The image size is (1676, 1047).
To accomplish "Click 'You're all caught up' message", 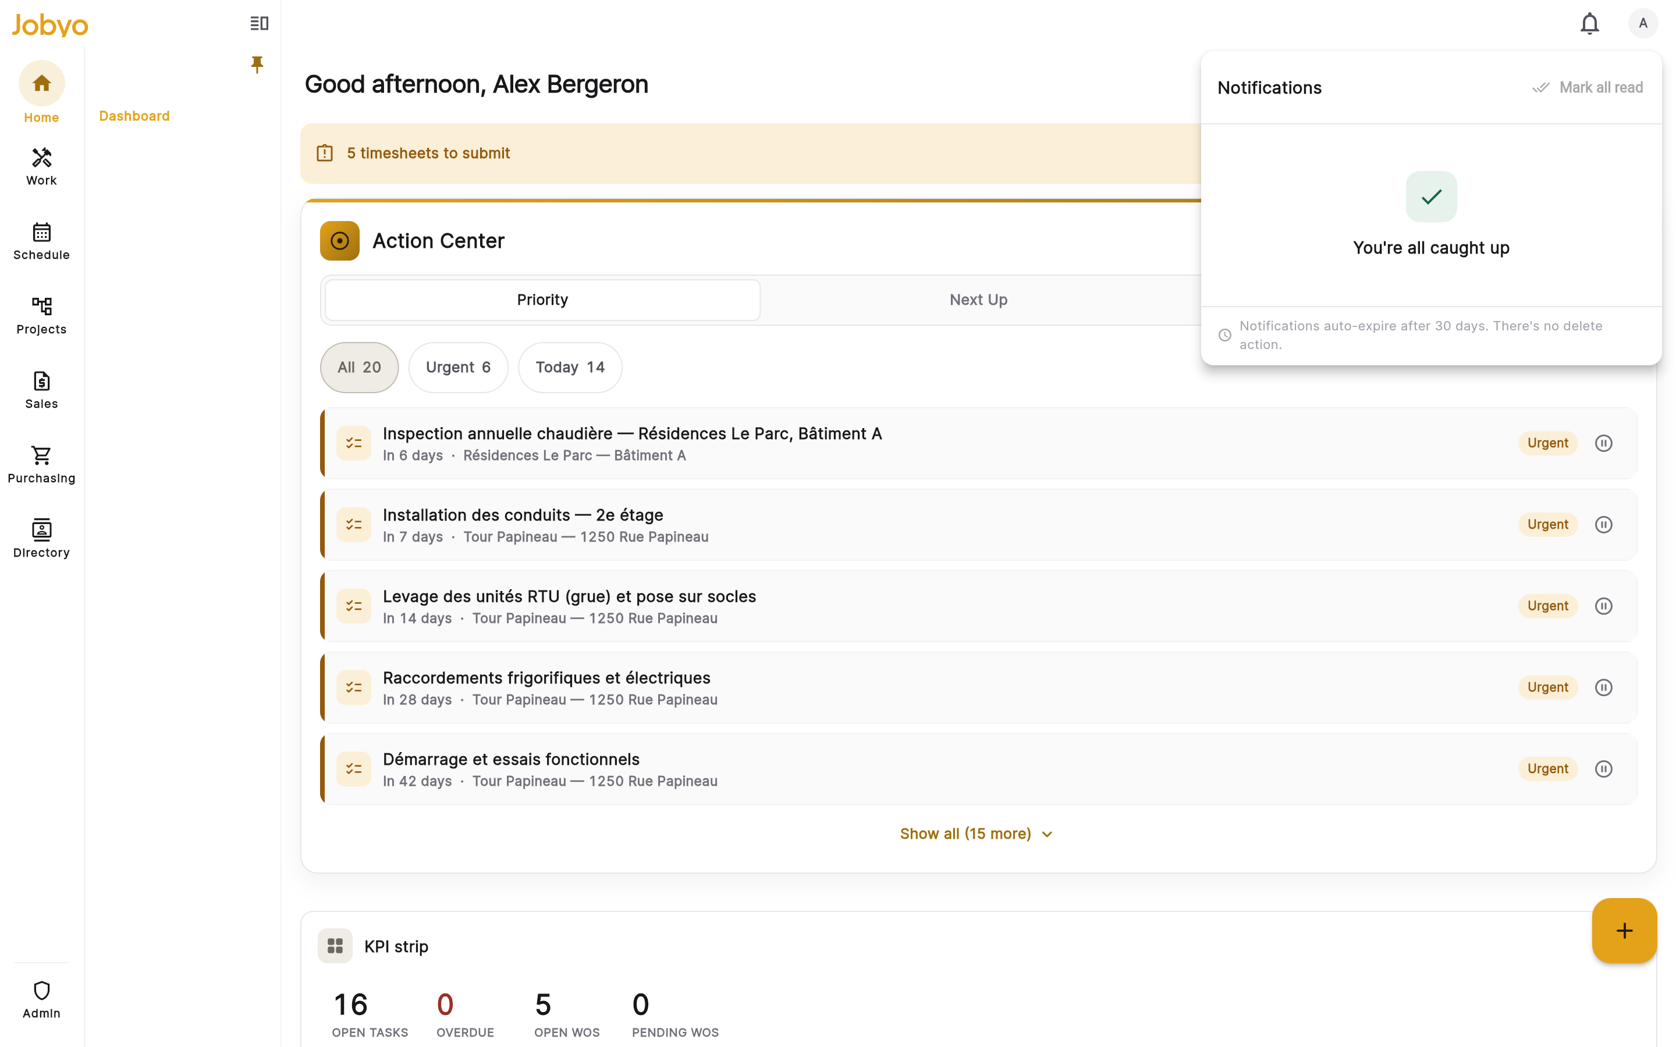I will [x=1431, y=248].
